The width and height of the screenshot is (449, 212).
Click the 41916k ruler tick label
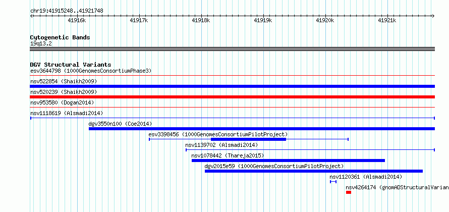coord(77,20)
